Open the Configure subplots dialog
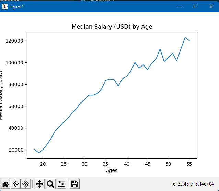 61,184
